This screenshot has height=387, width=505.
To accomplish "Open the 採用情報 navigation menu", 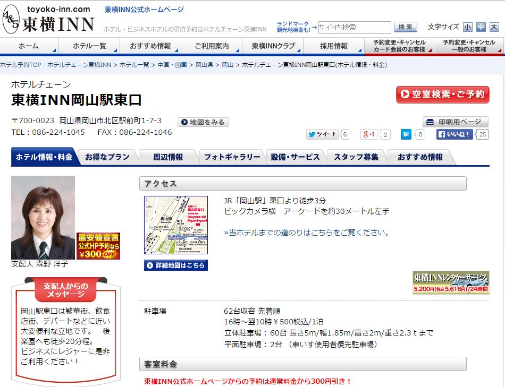I will tap(334, 46).
